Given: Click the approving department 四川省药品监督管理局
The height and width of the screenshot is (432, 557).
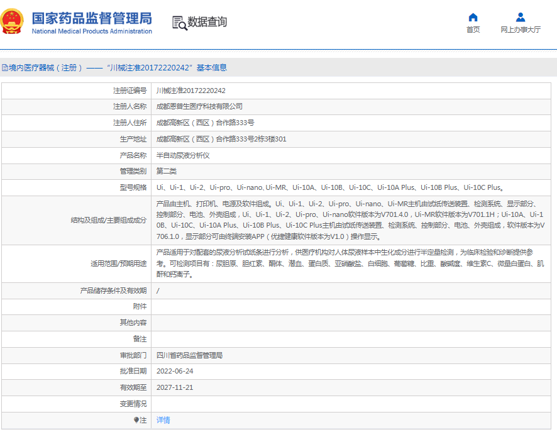Looking at the screenshot, I should [x=189, y=355].
